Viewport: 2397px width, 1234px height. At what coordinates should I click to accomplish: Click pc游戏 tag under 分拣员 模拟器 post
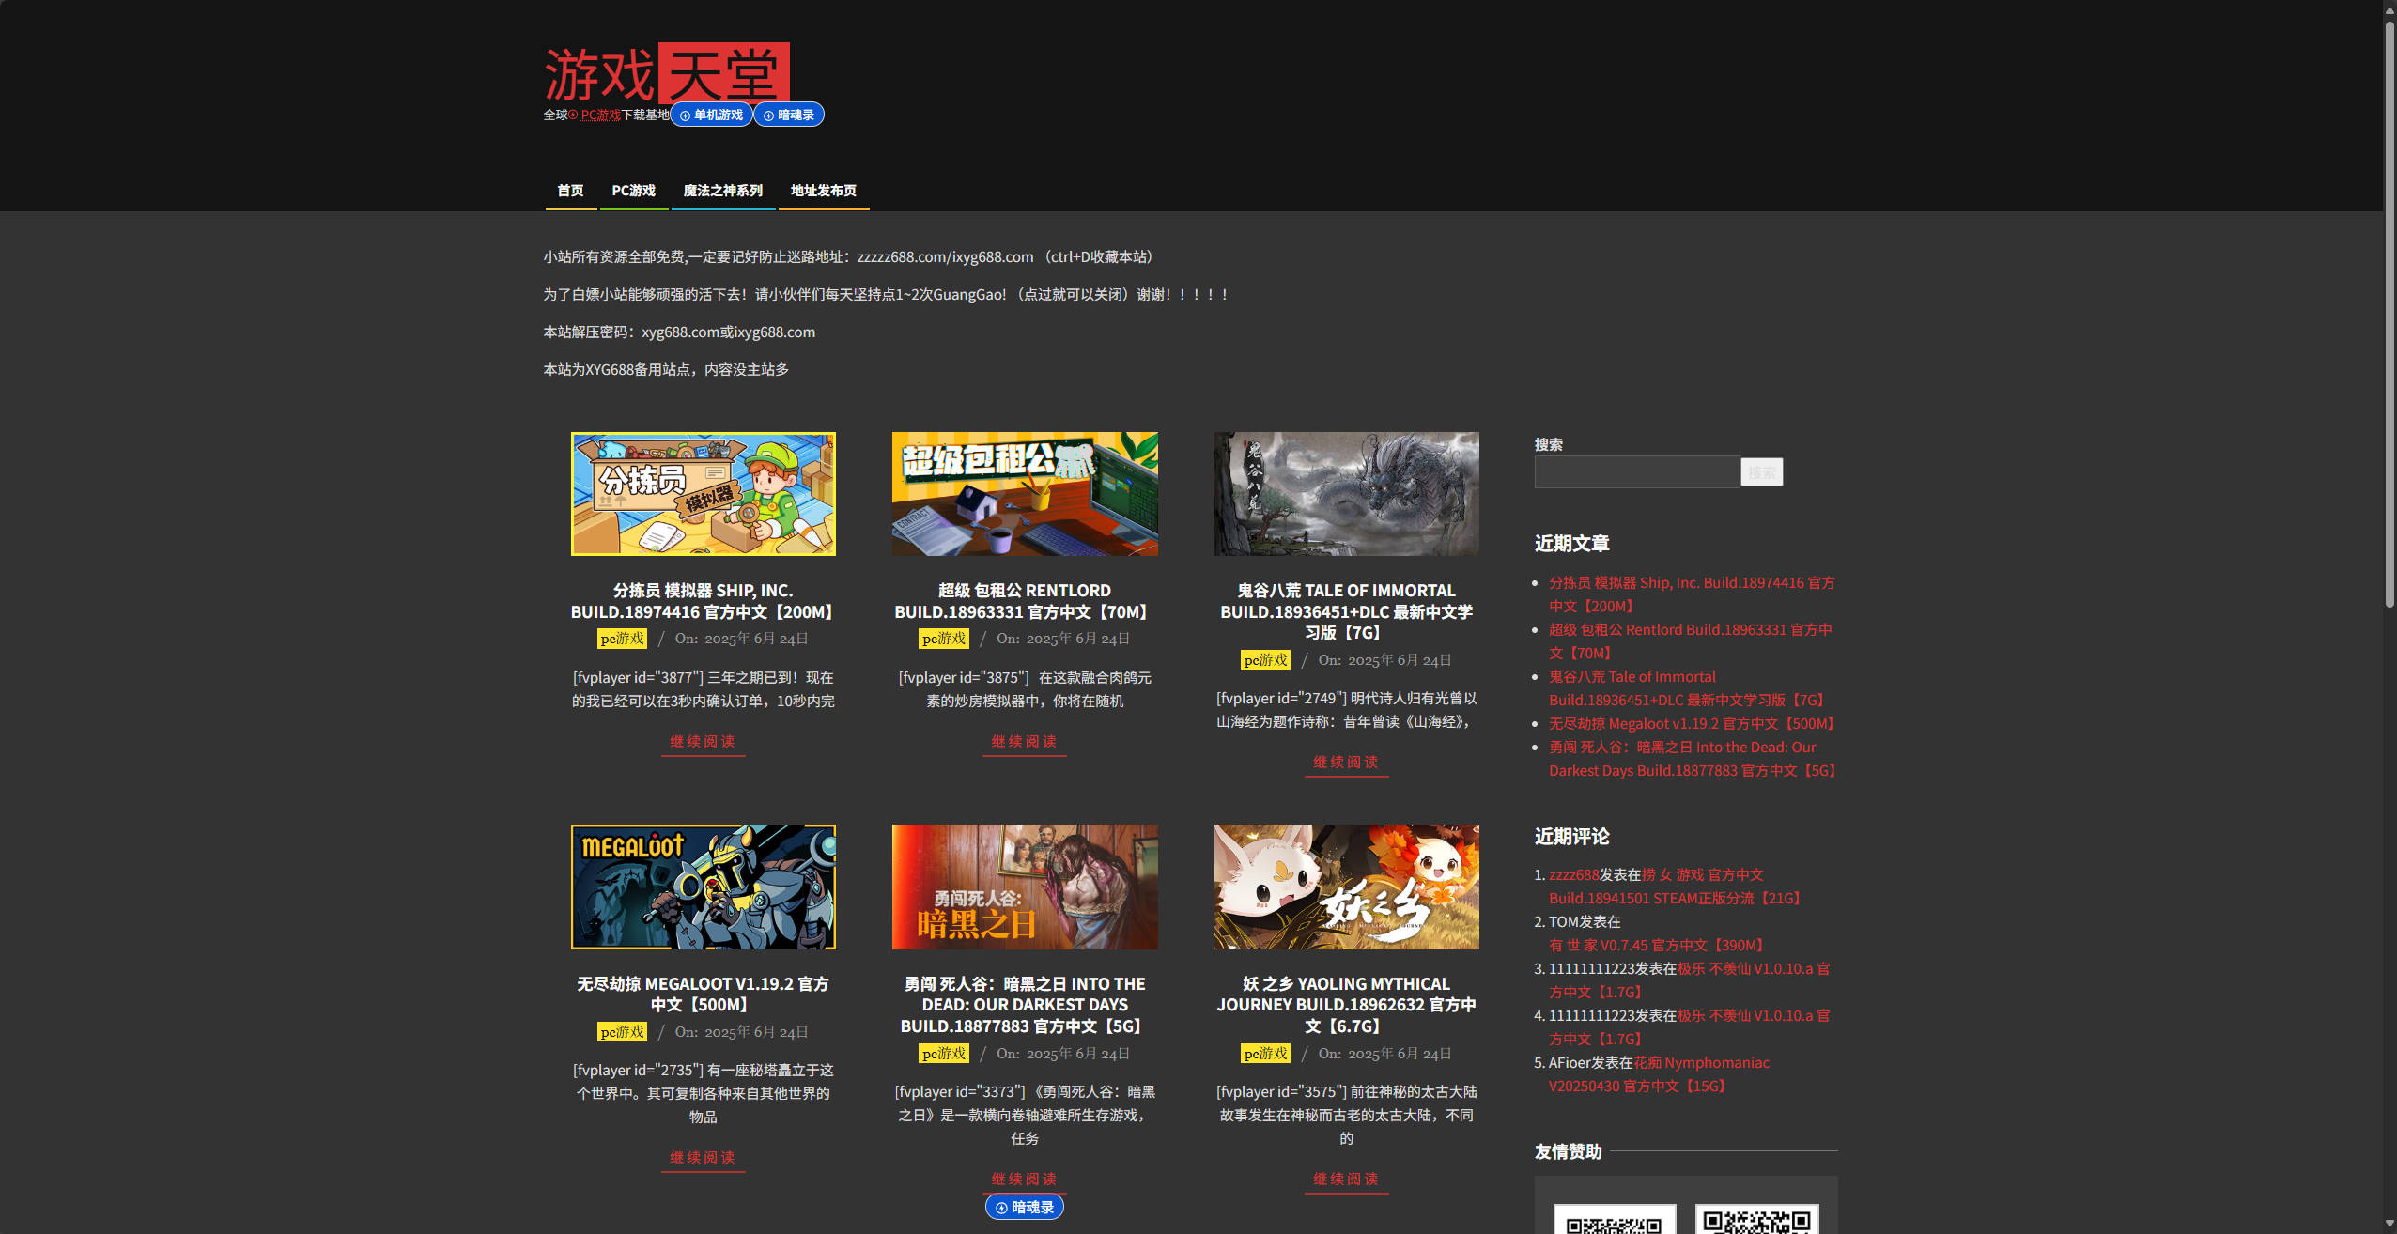coord(623,639)
